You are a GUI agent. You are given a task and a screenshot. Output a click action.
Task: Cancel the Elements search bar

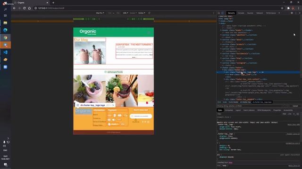(295, 106)
